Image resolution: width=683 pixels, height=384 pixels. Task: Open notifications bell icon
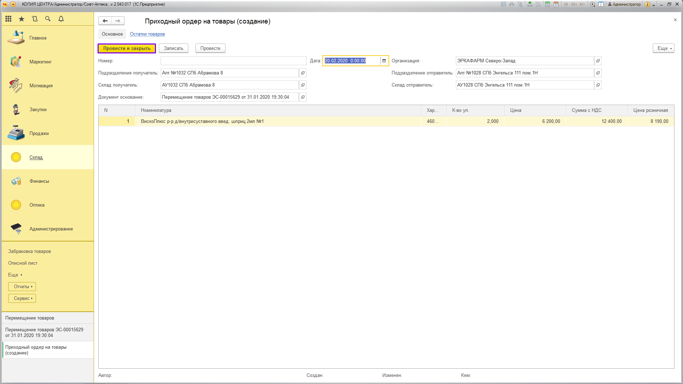click(61, 19)
